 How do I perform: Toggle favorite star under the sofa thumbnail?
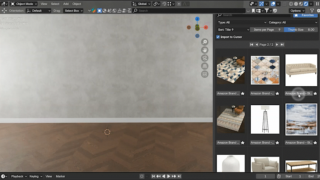315,94
